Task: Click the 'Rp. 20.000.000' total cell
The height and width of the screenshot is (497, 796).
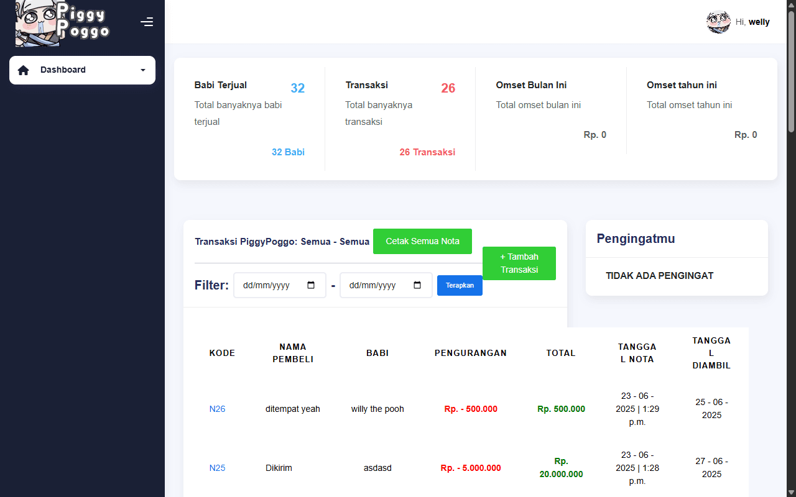Action: [x=561, y=468]
